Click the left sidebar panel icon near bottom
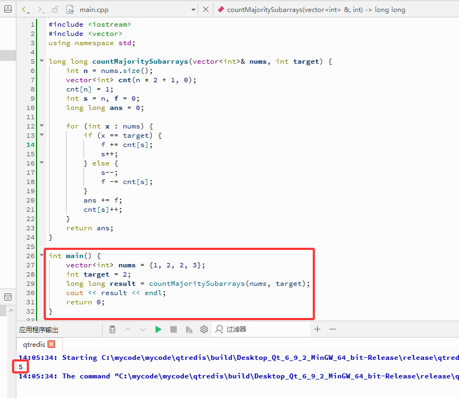Screen dimensions: 459x398 [x=8, y=297]
